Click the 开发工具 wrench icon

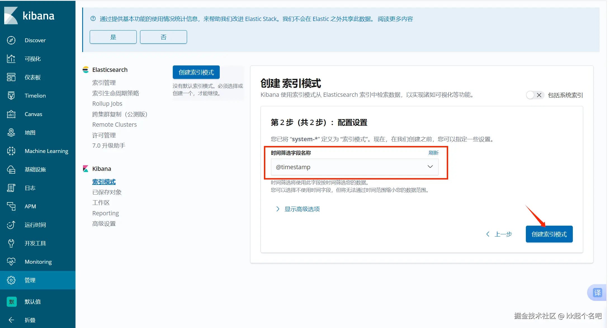coord(11,243)
